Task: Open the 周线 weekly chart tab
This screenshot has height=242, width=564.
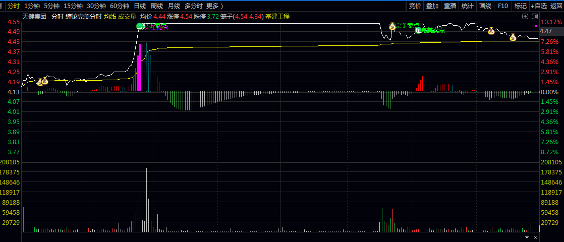Action: coord(157,6)
